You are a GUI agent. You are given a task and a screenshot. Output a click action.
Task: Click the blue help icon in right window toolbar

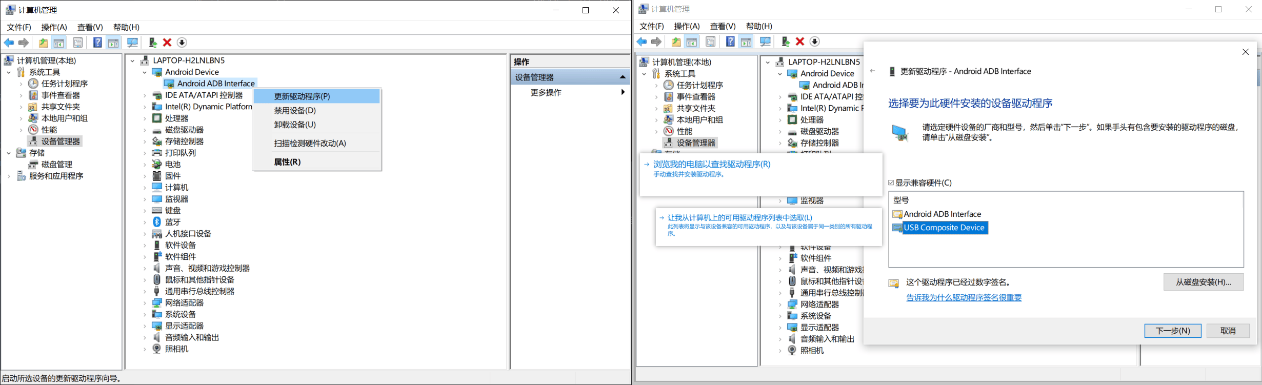[x=730, y=42]
